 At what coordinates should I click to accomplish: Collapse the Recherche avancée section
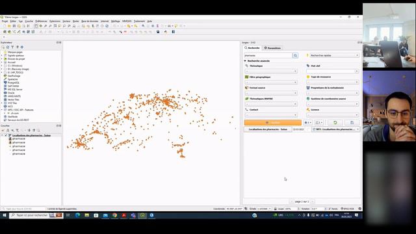(x=245, y=61)
